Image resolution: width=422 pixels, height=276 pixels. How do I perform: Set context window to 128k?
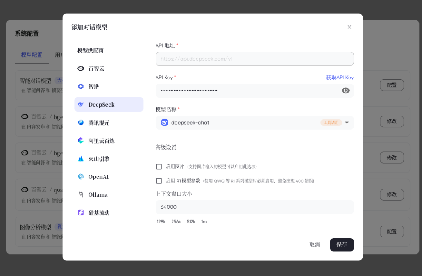161,222
